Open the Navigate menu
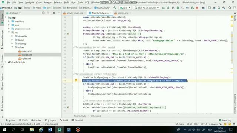Screen dimensions: 237x133 click(x=30, y=3)
